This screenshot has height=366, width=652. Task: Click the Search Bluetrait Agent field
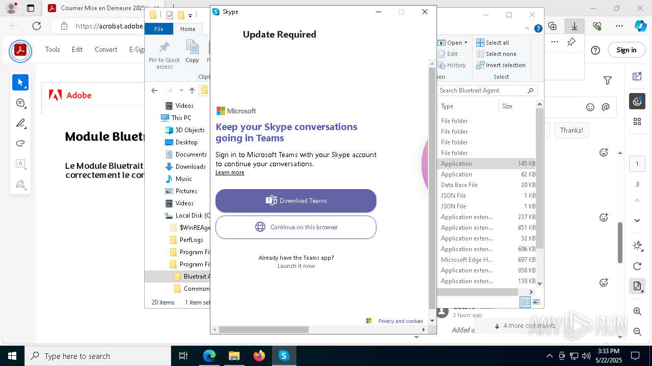487,90
